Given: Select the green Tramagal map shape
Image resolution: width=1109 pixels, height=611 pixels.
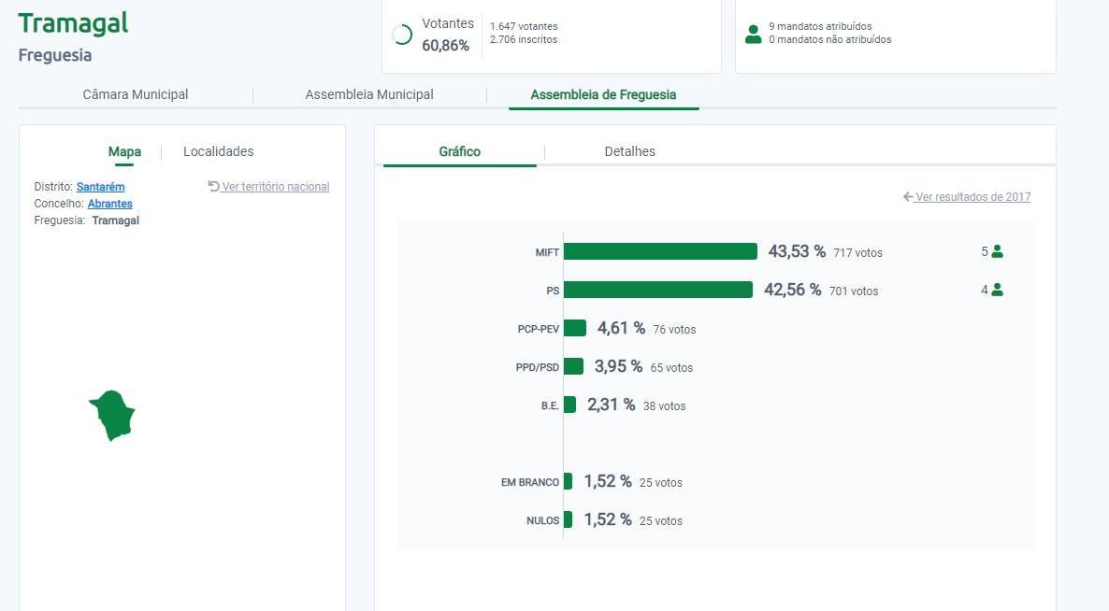Looking at the screenshot, I should pyautogui.click(x=113, y=415).
